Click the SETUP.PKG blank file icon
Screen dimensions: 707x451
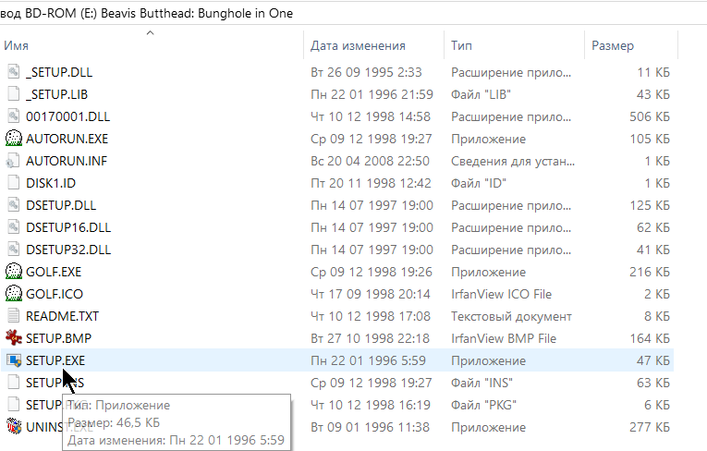pos(14,405)
